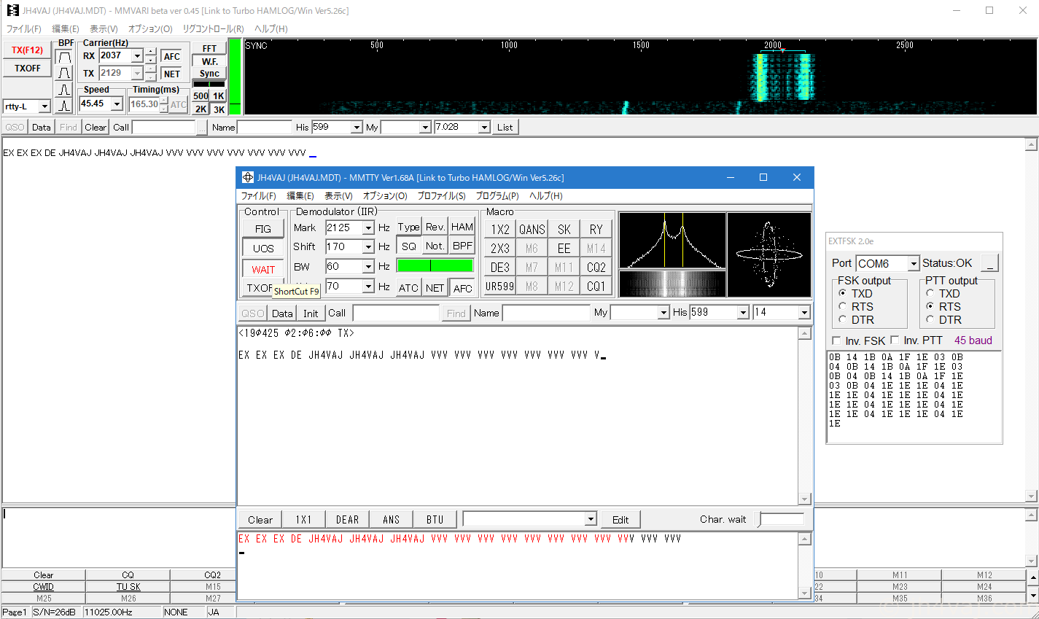Image resolution: width=1039 pixels, height=619 pixels.
Task: Click the TX(F12) transmit button
Action: (x=28, y=50)
